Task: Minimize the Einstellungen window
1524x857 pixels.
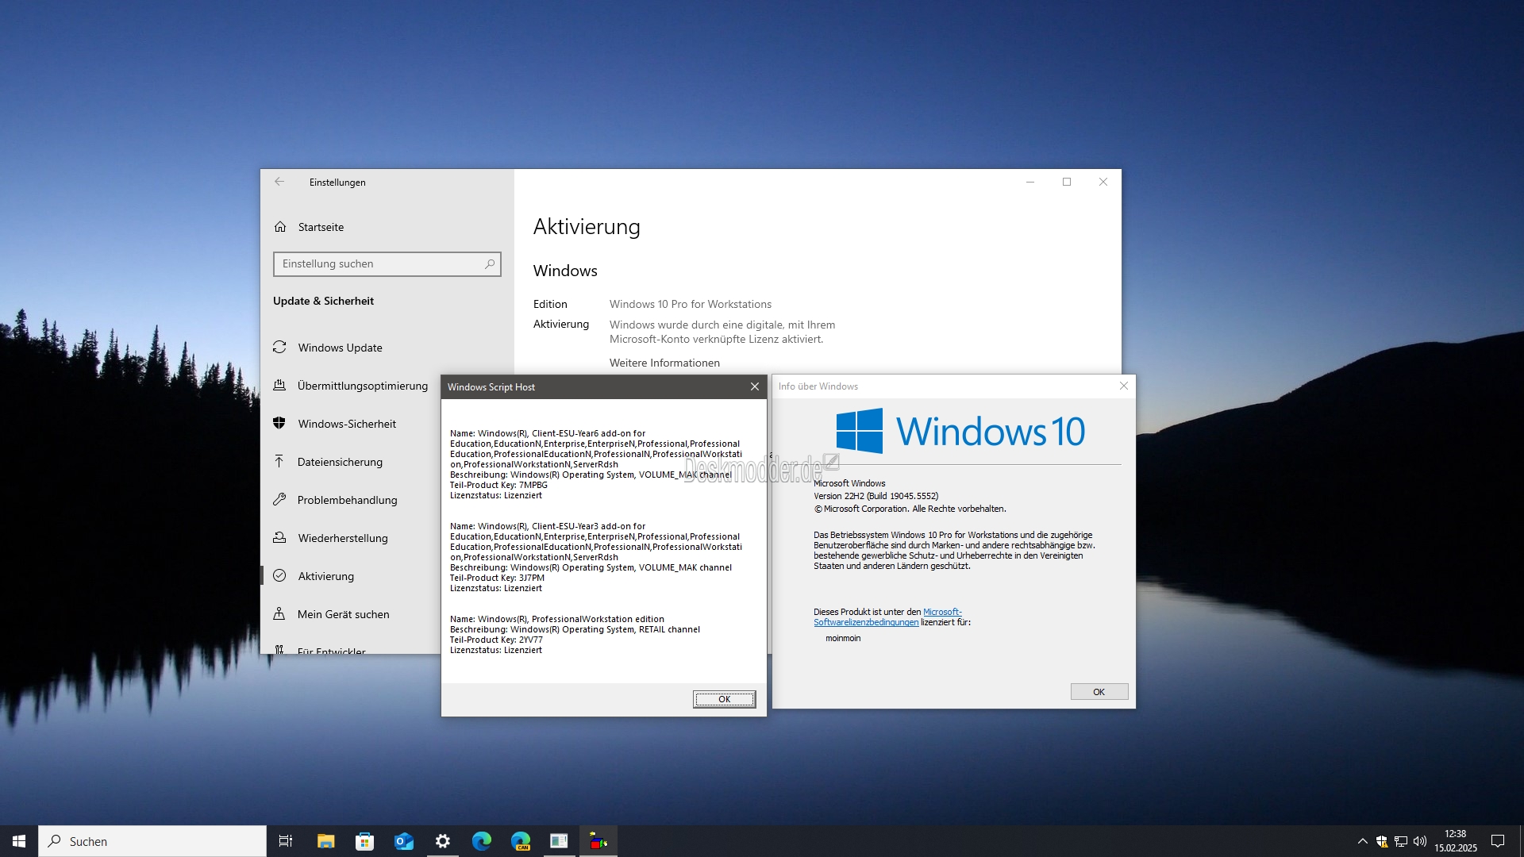Action: click(x=1030, y=182)
